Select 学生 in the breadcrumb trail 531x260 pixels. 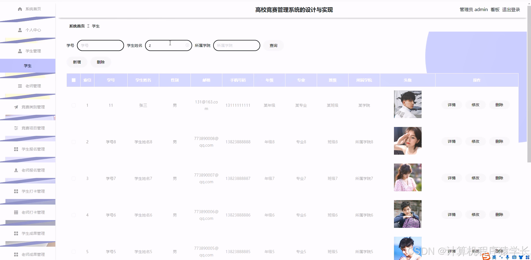click(x=96, y=26)
